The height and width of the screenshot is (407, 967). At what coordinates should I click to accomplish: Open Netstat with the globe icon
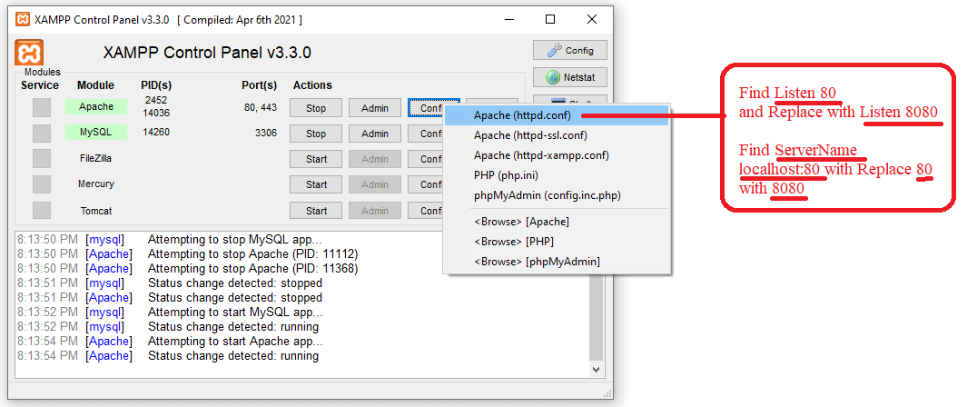point(570,77)
